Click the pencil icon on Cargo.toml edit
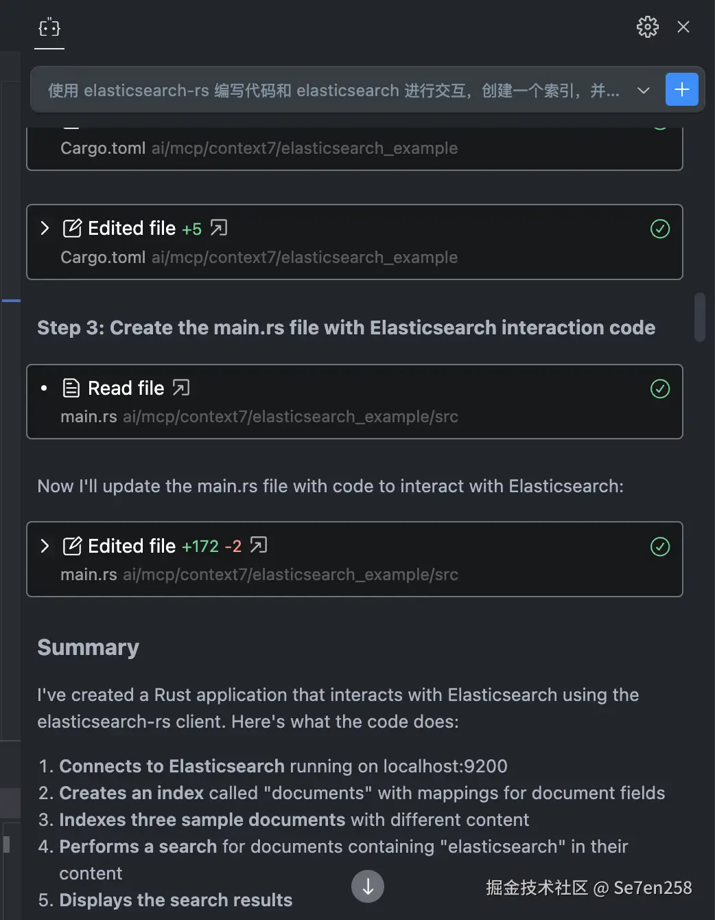 (x=72, y=228)
